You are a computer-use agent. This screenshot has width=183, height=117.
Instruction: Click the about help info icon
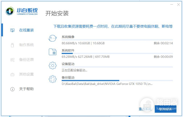(x=13, y=89)
